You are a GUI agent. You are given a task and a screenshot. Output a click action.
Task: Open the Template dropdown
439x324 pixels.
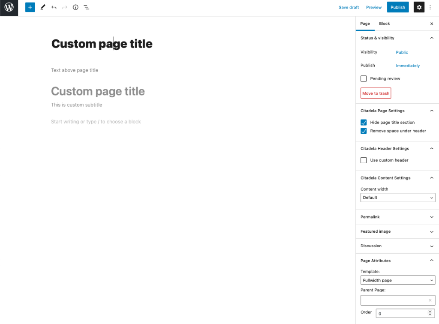398,280
